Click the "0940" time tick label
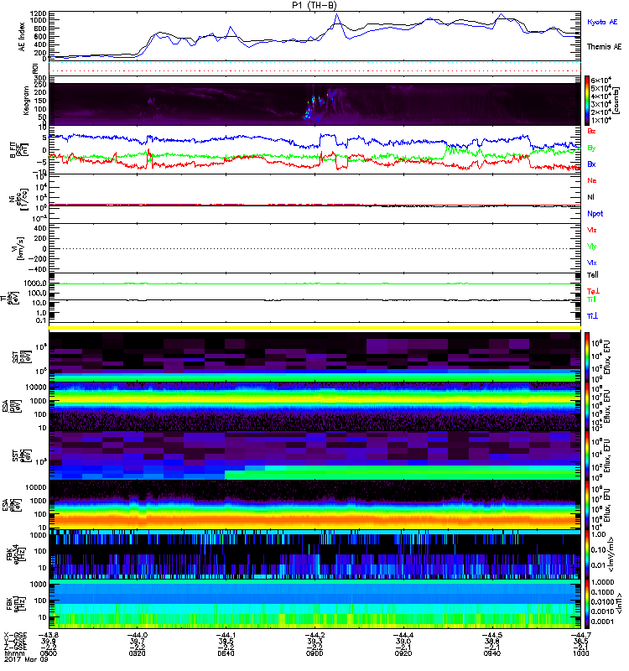Viewport: 629px width, 671px height. pos(491,653)
